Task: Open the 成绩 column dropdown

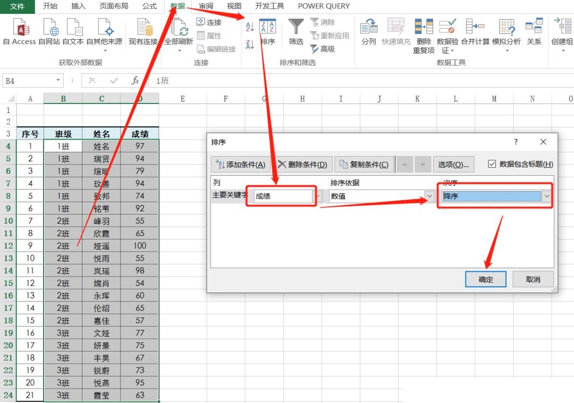Action: (318, 196)
